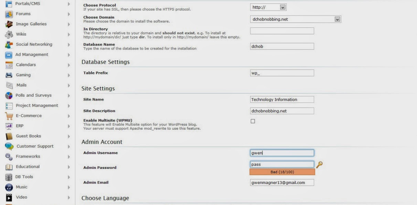This screenshot has height=205, width=417.
Task: Expand the Forums category arrow
Action: [69, 14]
